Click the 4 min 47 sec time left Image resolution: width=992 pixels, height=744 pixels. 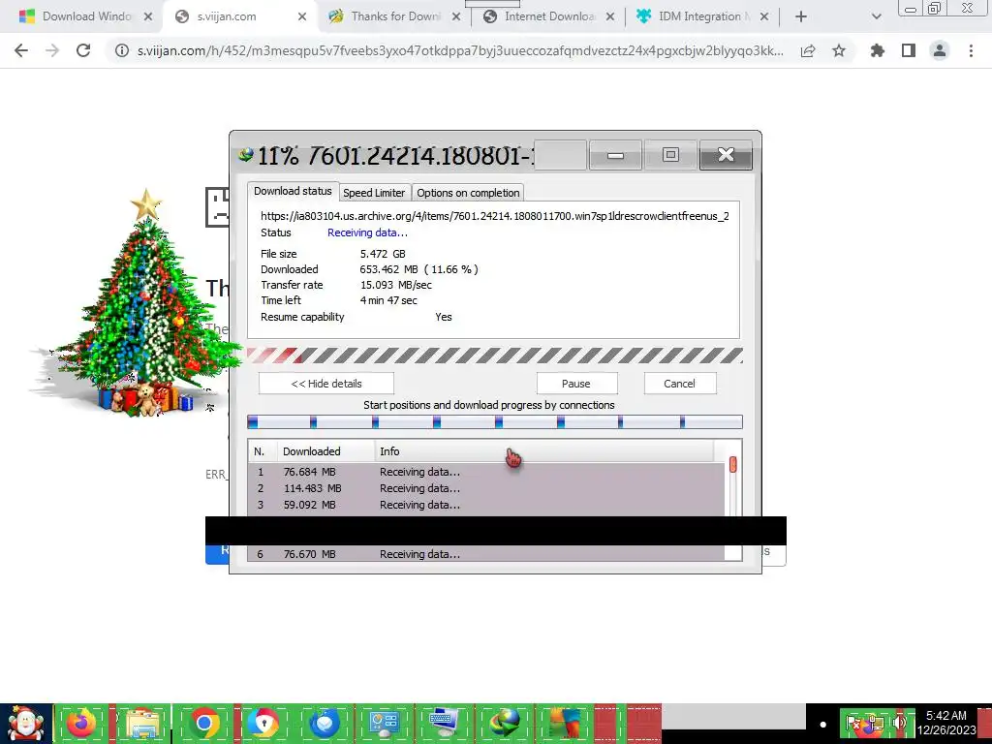point(388,300)
